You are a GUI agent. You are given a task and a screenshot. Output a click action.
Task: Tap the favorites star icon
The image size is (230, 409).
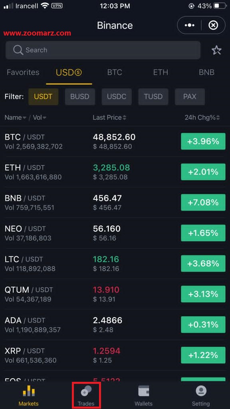pos(216,50)
